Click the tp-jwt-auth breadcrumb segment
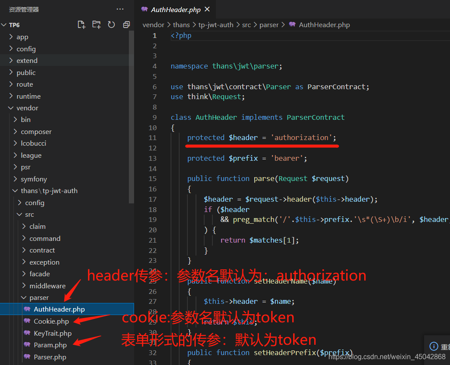 (x=216, y=25)
